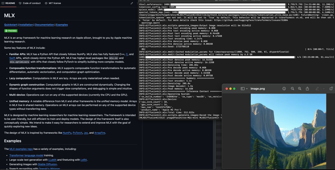Open the LLaMA text generation link
The width and height of the screenshot is (335, 170).
[52, 160]
